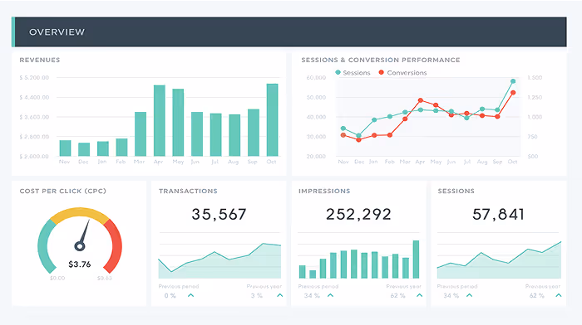Click the teal Sessions legend dot
Image resolution: width=582 pixels, height=325 pixels.
[x=338, y=73]
